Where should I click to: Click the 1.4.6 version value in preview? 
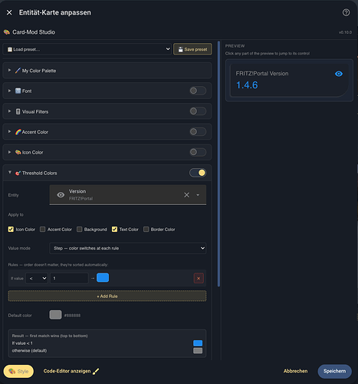tap(247, 85)
